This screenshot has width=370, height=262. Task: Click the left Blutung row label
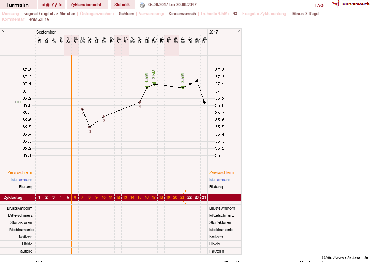pyautogui.click(x=26, y=187)
